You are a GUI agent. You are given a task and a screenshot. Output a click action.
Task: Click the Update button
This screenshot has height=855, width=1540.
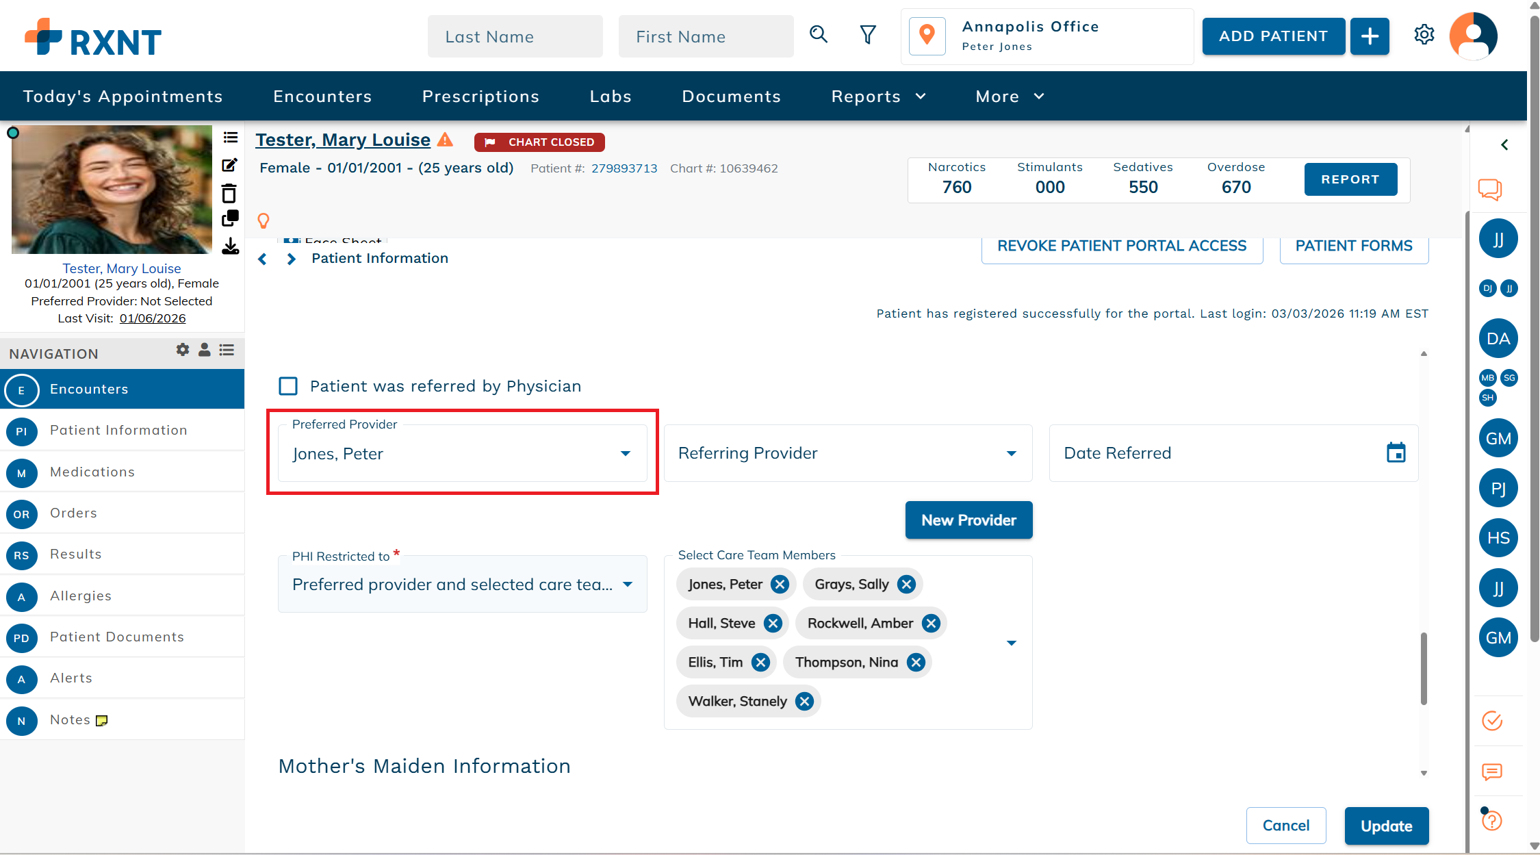[x=1386, y=826]
